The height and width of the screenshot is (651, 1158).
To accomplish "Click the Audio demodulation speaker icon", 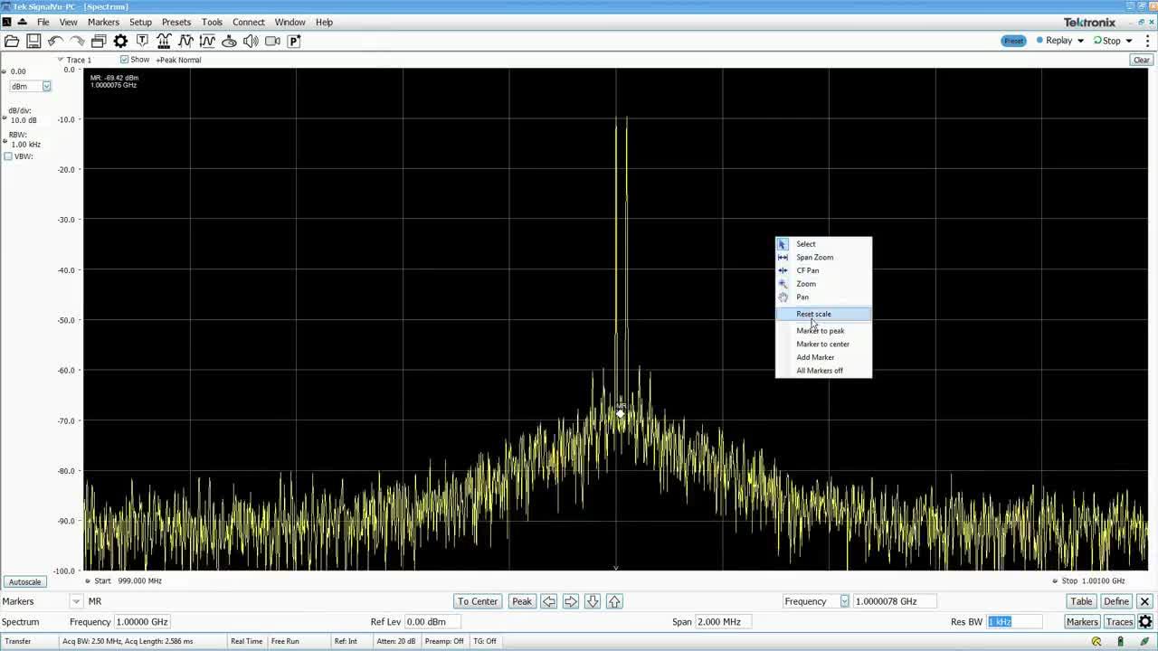I will click(252, 41).
